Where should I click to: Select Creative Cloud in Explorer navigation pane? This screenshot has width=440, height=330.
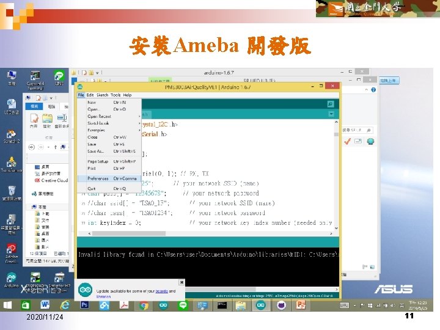click(x=51, y=180)
